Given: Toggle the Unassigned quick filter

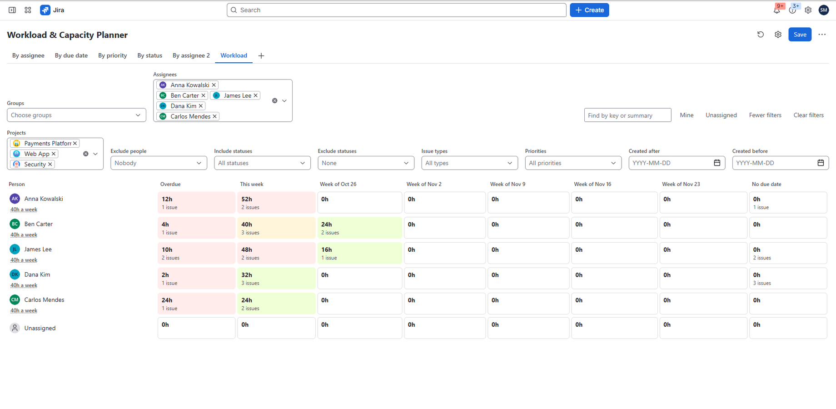Looking at the screenshot, I should pyautogui.click(x=721, y=115).
